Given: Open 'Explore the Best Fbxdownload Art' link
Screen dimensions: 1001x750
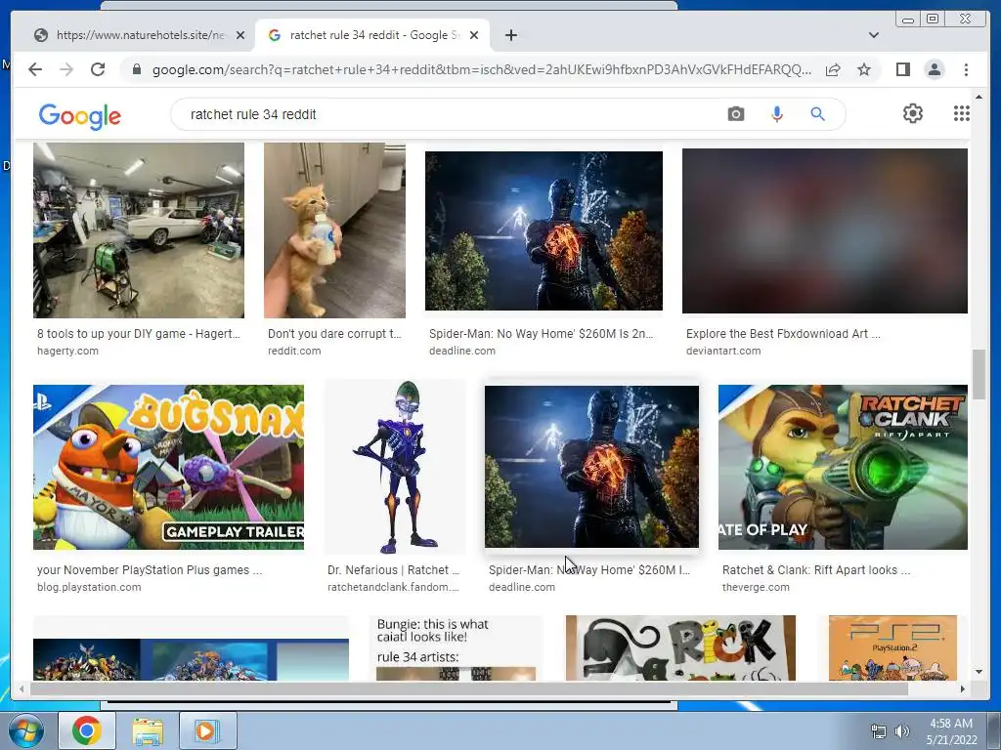Looking at the screenshot, I should pos(783,334).
